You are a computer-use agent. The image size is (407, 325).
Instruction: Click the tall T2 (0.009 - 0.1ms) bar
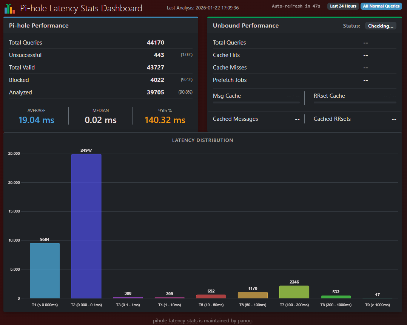tap(86, 226)
